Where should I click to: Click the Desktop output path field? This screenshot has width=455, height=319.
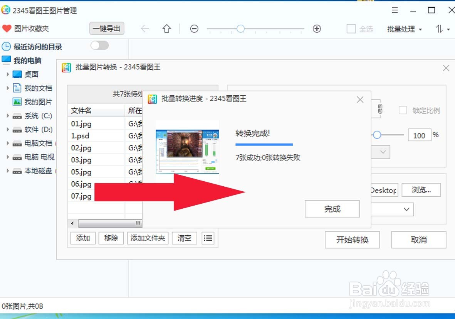tap(384, 190)
